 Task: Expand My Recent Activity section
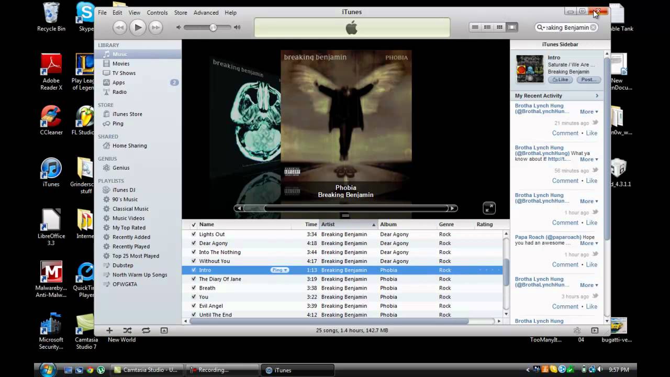tap(597, 96)
